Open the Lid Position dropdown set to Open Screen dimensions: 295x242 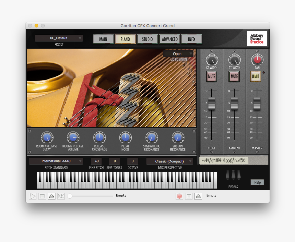179,54
